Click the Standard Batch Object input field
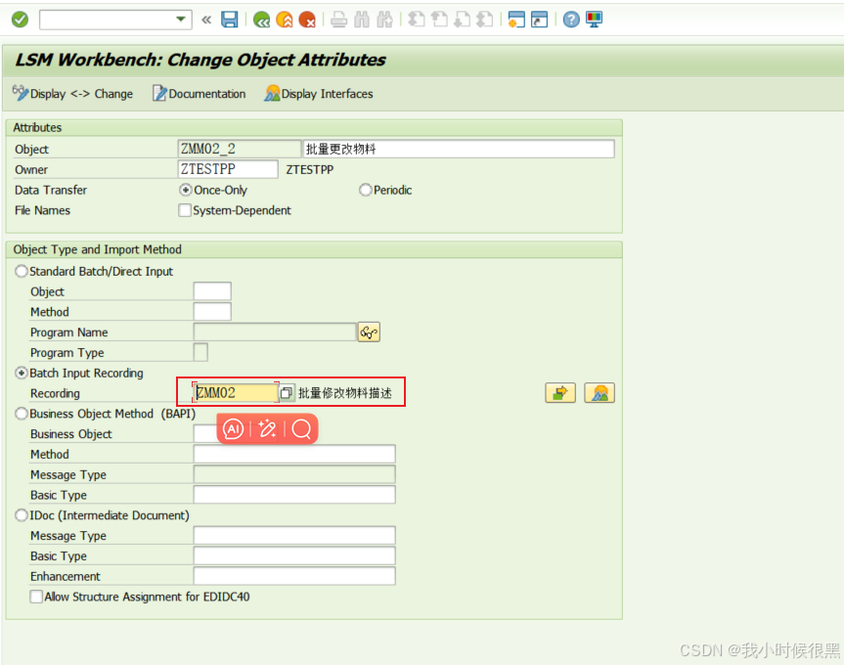 tap(212, 291)
